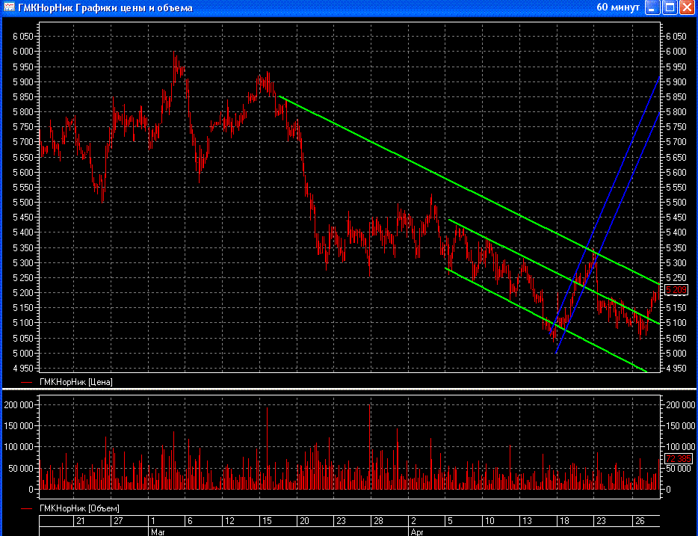
Task: Click the chart window icon in title bar
Action: coord(9,7)
